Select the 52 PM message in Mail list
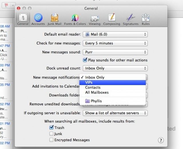This screenshot has width=183, height=149. click(6, 111)
